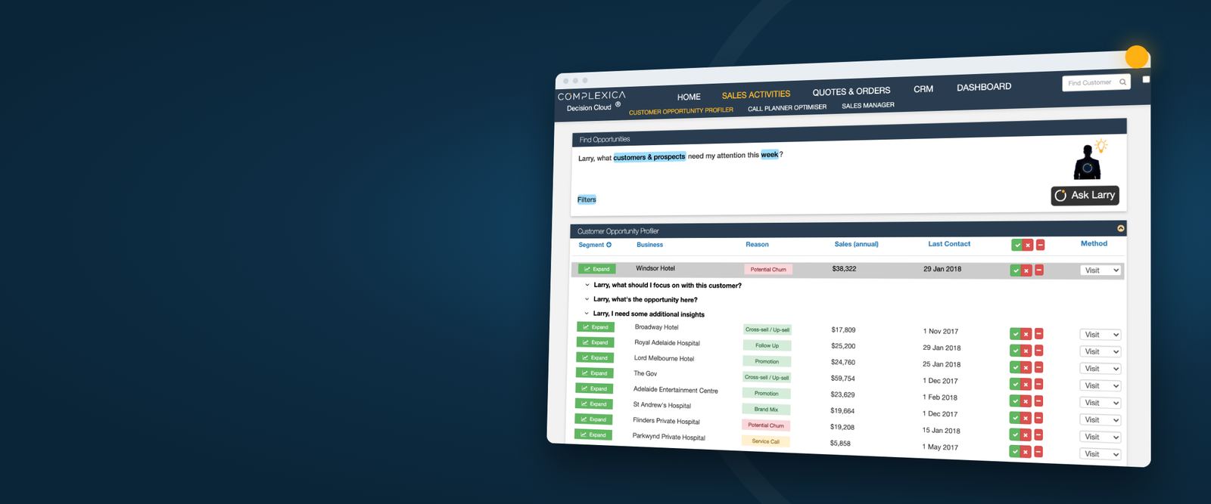
Task: Click the minus icon on Broadway Hotel row
Action: pyautogui.click(x=1039, y=333)
